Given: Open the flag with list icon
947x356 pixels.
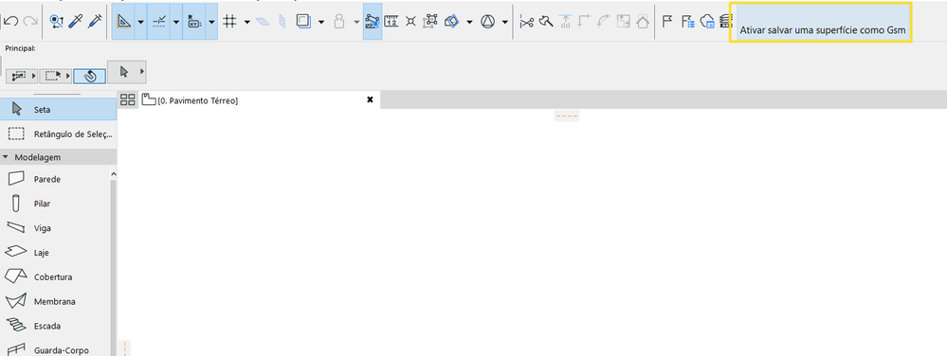Looking at the screenshot, I should (x=688, y=22).
